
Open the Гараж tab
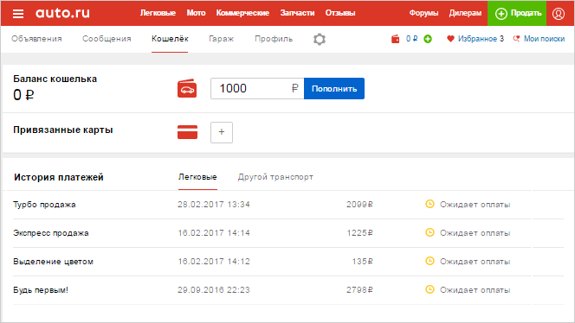(222, 39)
